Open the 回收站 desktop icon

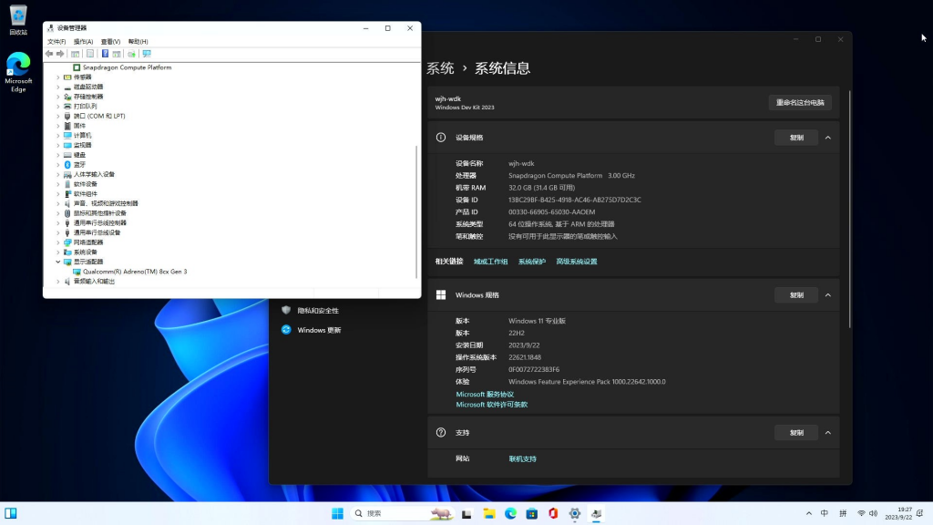[18, 20]
